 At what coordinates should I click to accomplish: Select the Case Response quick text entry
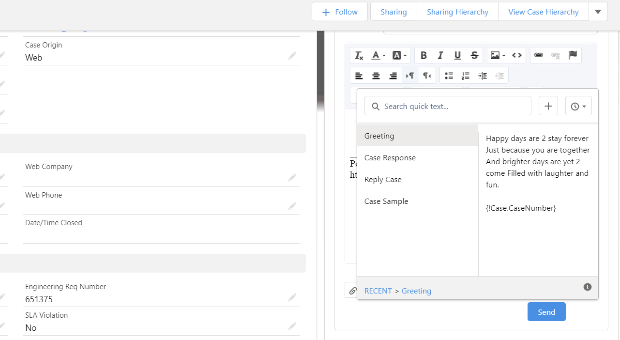coord(390,157)
